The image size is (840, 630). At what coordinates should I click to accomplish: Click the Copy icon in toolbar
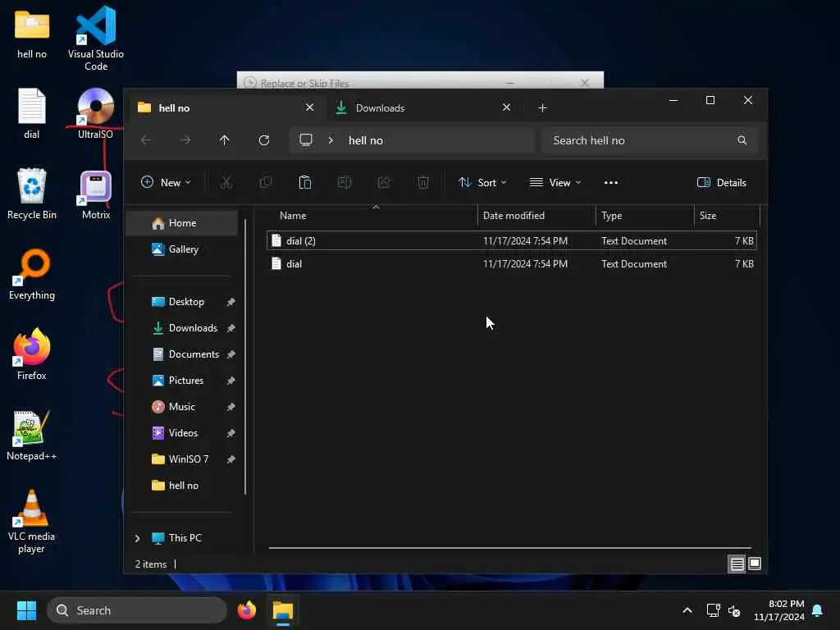coord(265,183)
